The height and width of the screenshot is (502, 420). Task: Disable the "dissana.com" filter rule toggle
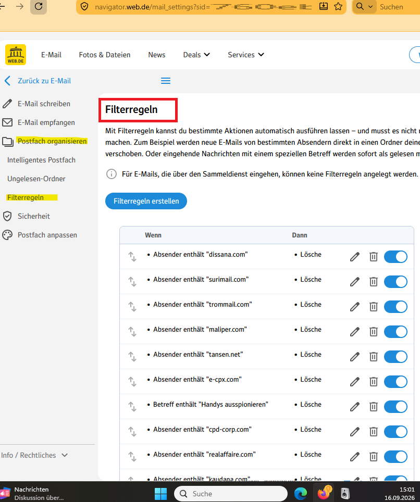pyautogui.click(x=396, y=257)
